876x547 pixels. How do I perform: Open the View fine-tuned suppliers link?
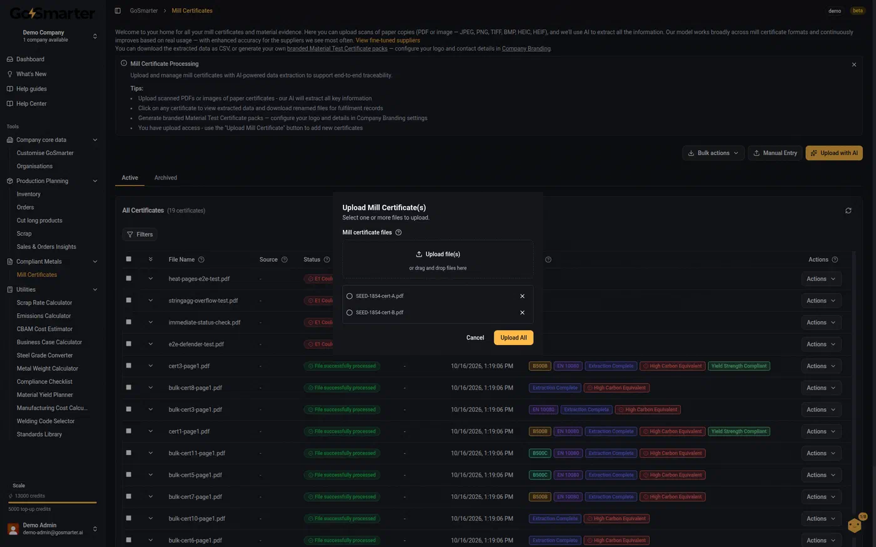(388, 40)
